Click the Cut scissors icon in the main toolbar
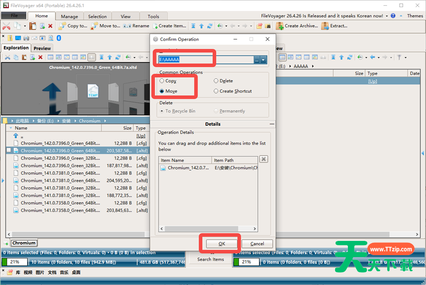The image size is (426, 285). [6, 26]
